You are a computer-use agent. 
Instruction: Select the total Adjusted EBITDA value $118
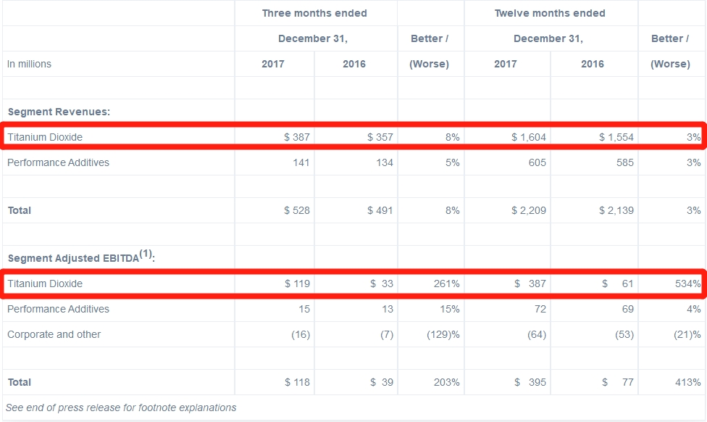(297, 382)
